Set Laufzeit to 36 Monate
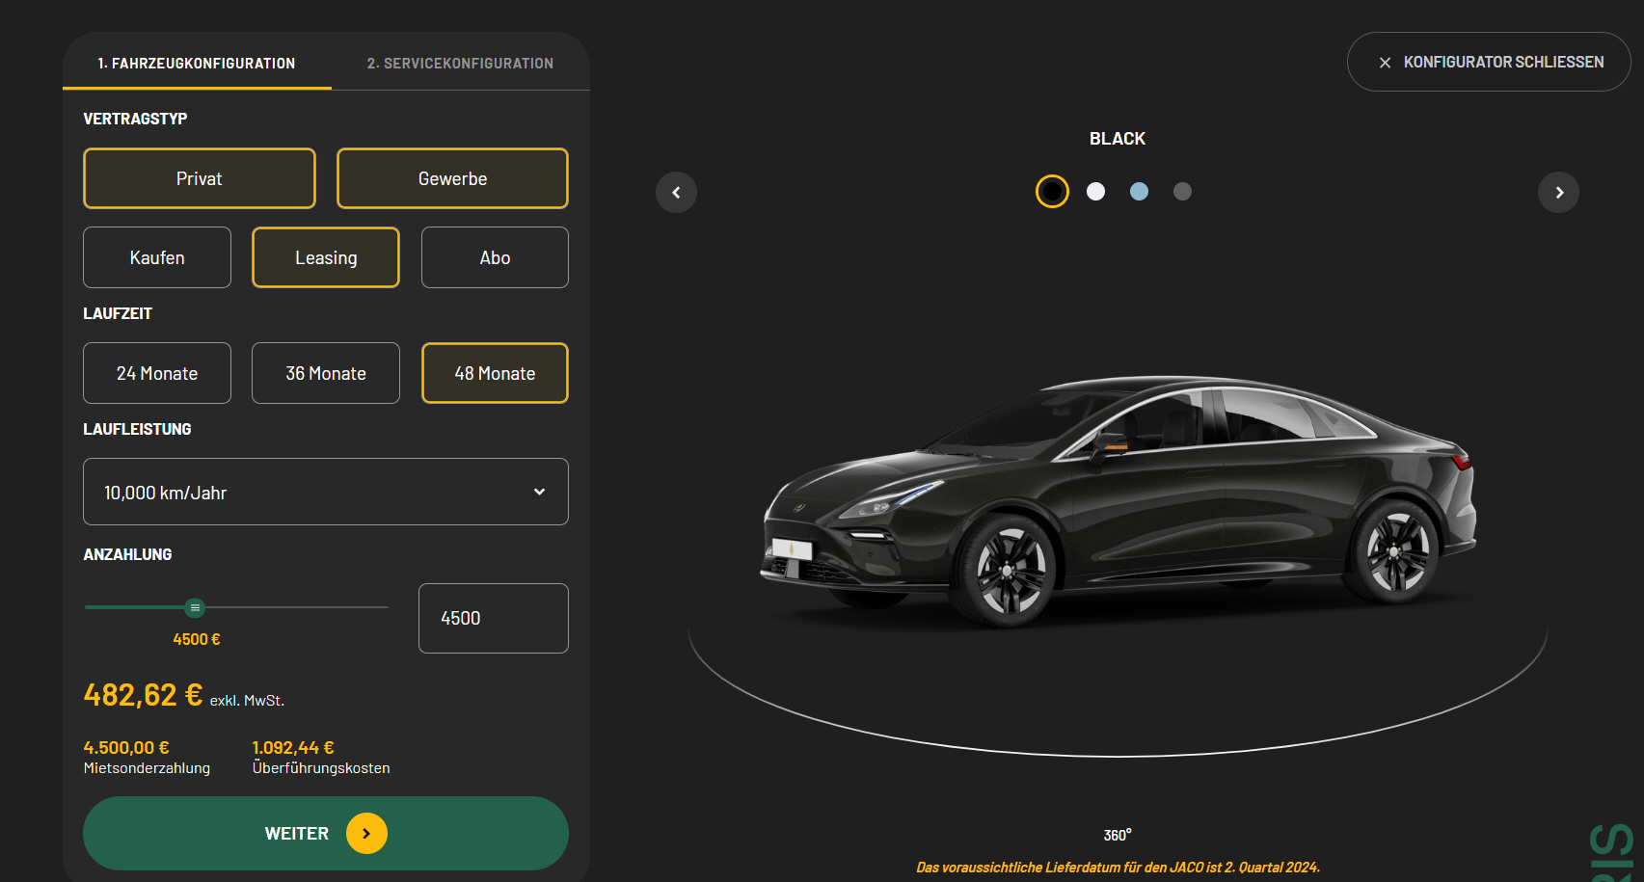 (x=326, y=373)
